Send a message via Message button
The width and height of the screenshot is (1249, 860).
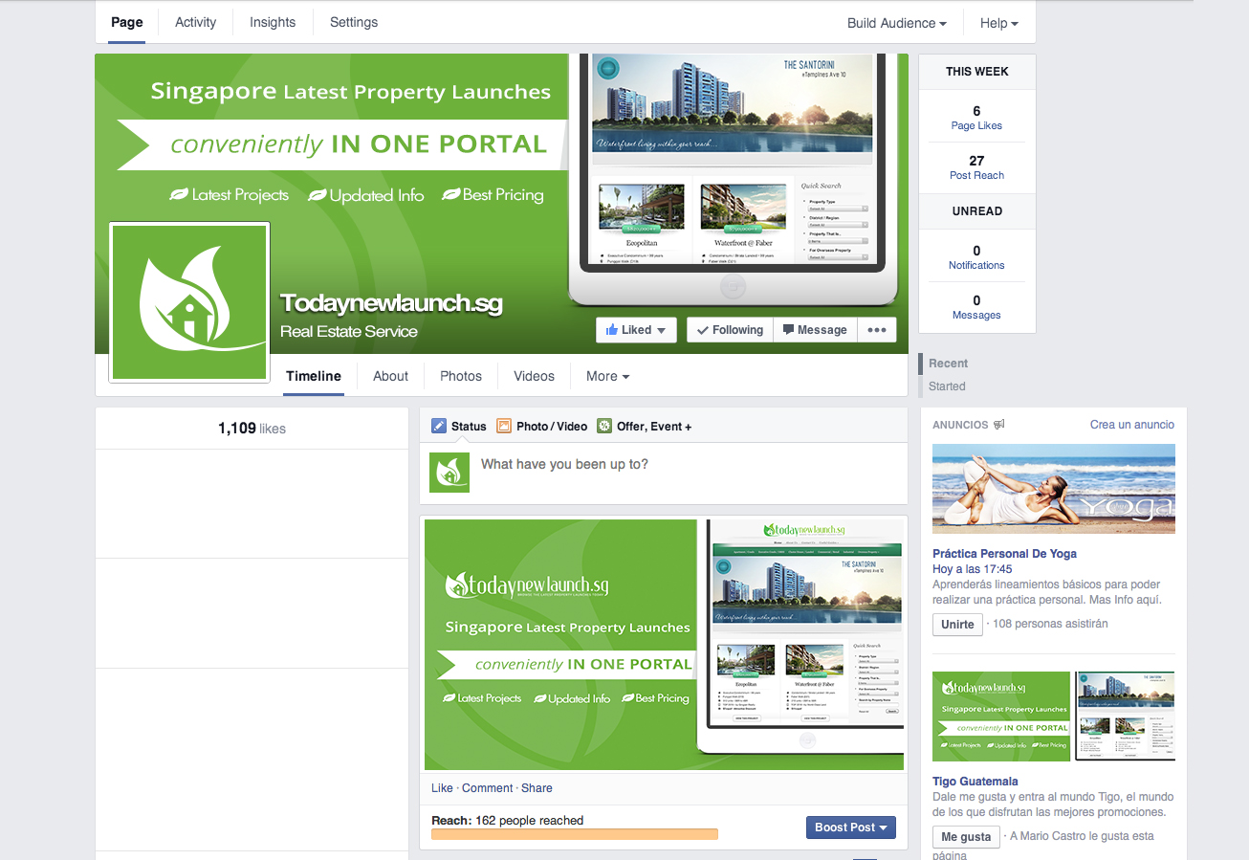tap(815, 330)
